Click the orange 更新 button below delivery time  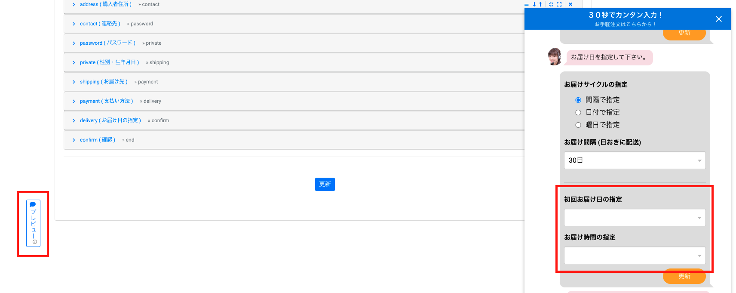point(684,276)
